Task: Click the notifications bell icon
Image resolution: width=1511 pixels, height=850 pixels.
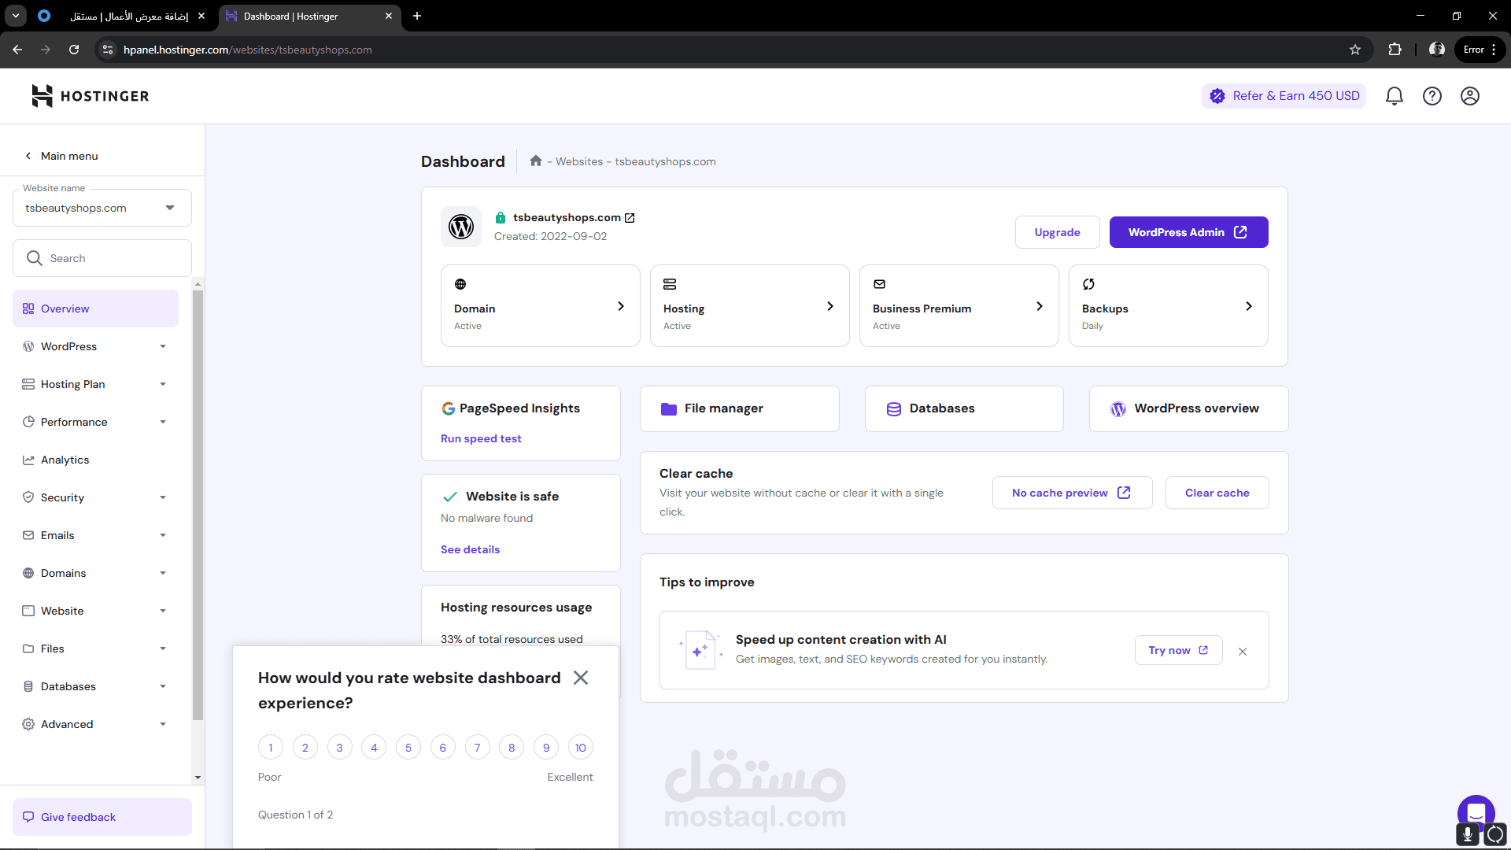Action: (1394, 96)
